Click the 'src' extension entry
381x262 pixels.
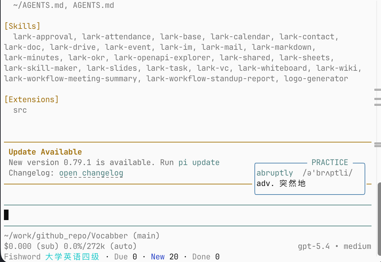click(x=20, y=110)
